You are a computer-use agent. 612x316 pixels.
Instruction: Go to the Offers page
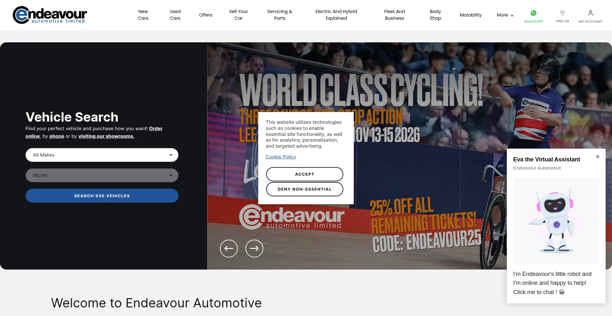(206, 15)
